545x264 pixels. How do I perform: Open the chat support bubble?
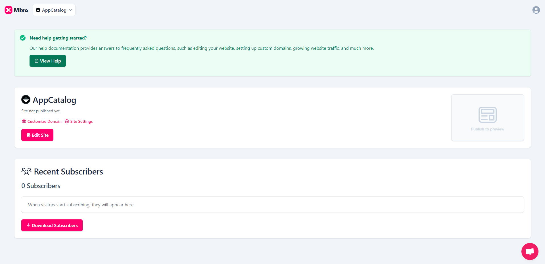(x=530, y=251)
